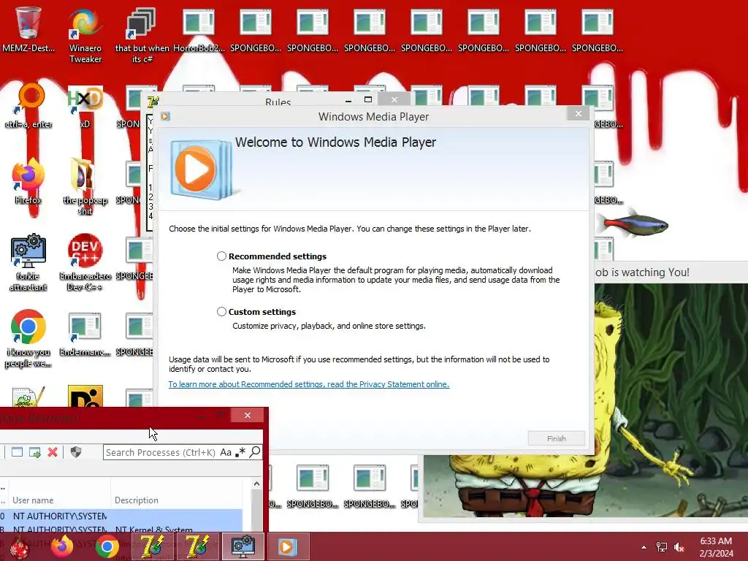
Task: Close the process manager window
Action: [x=247, y=415]
